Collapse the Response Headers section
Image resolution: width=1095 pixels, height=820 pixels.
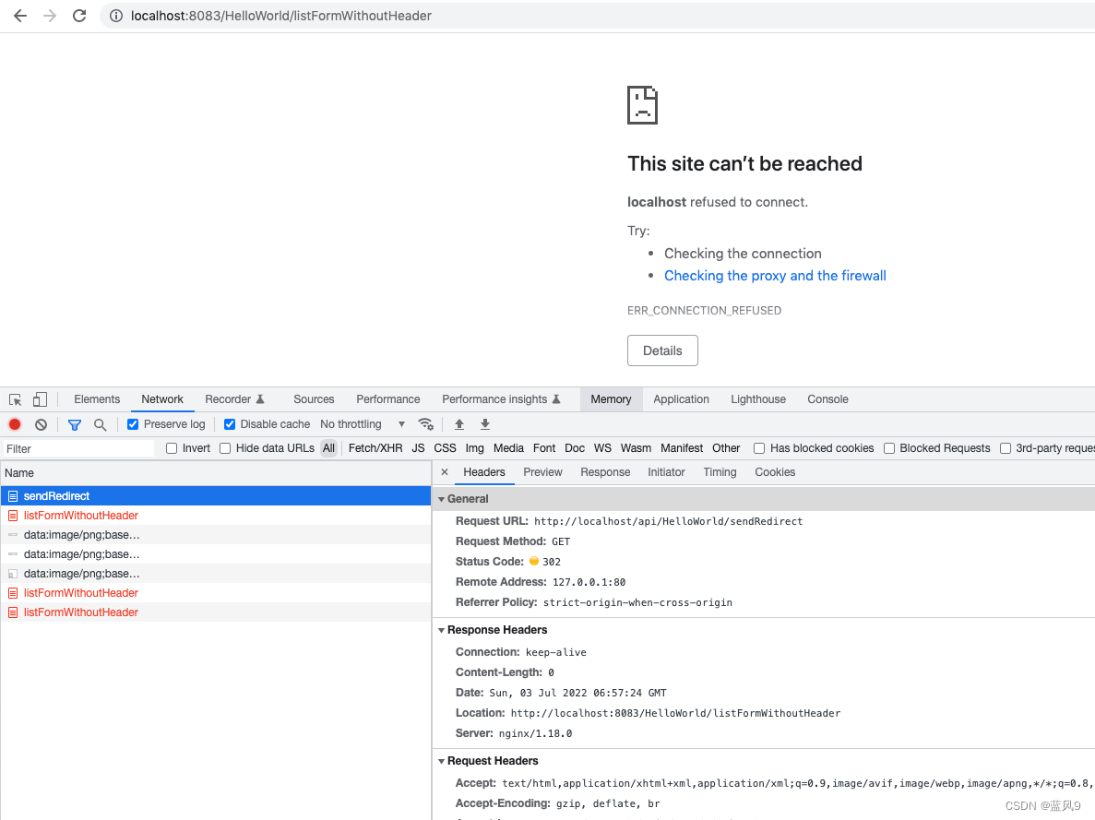pos(442,630)
